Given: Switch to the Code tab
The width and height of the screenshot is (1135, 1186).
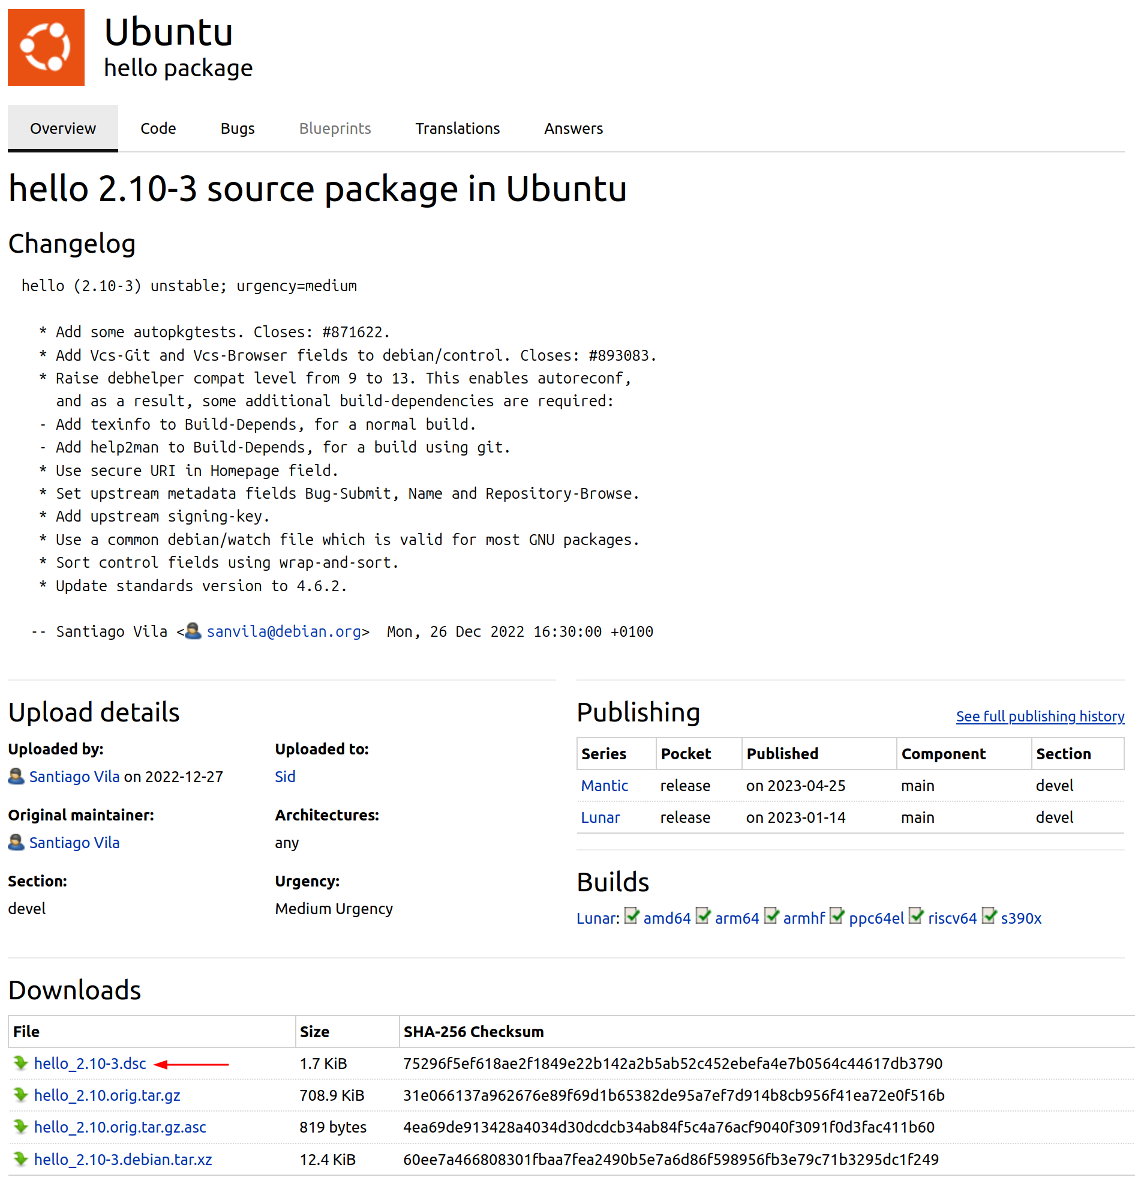Looking at the screenshot, I should [x=158, y=128].
